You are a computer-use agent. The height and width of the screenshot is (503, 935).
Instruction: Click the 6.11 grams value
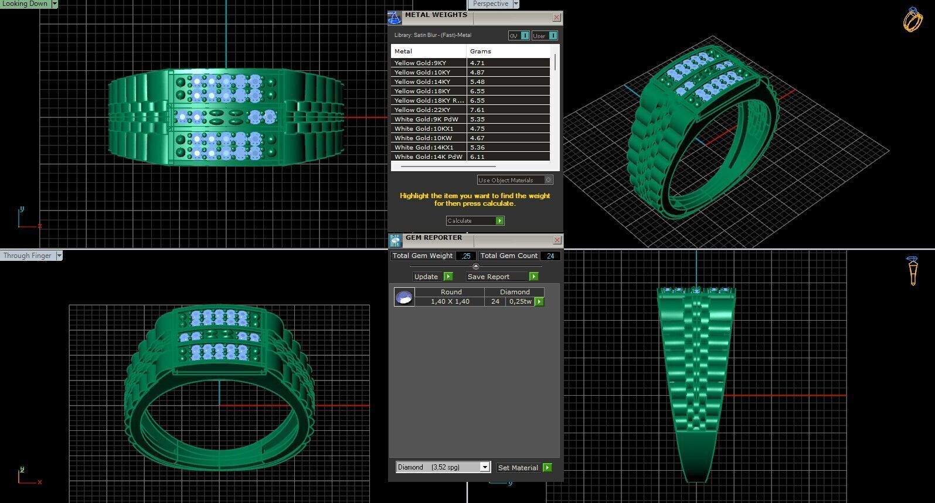point(477,157)
